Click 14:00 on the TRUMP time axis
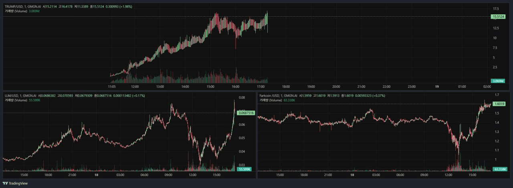The width and height of the screenshot is (513, 188). pos(185,86)
